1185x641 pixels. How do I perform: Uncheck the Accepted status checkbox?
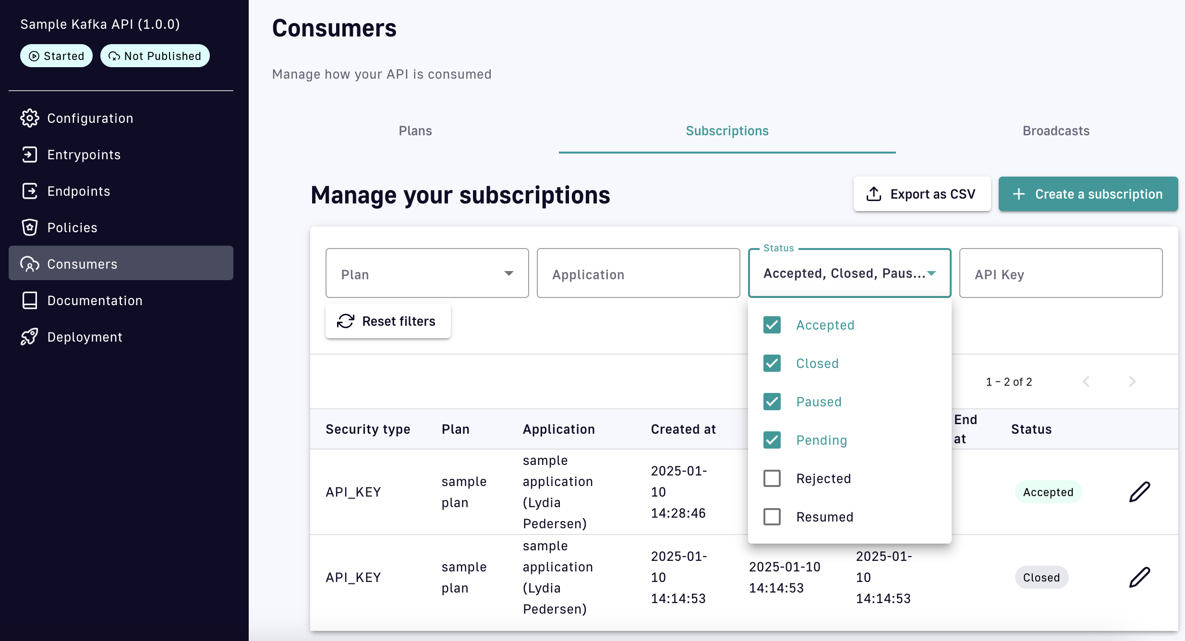tap(772, 325)
